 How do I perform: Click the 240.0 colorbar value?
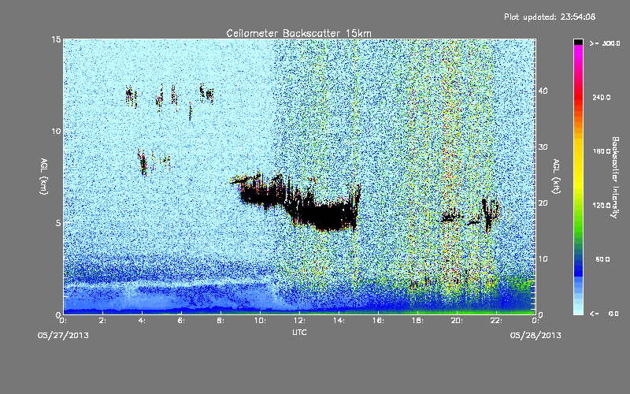(602, 98)
